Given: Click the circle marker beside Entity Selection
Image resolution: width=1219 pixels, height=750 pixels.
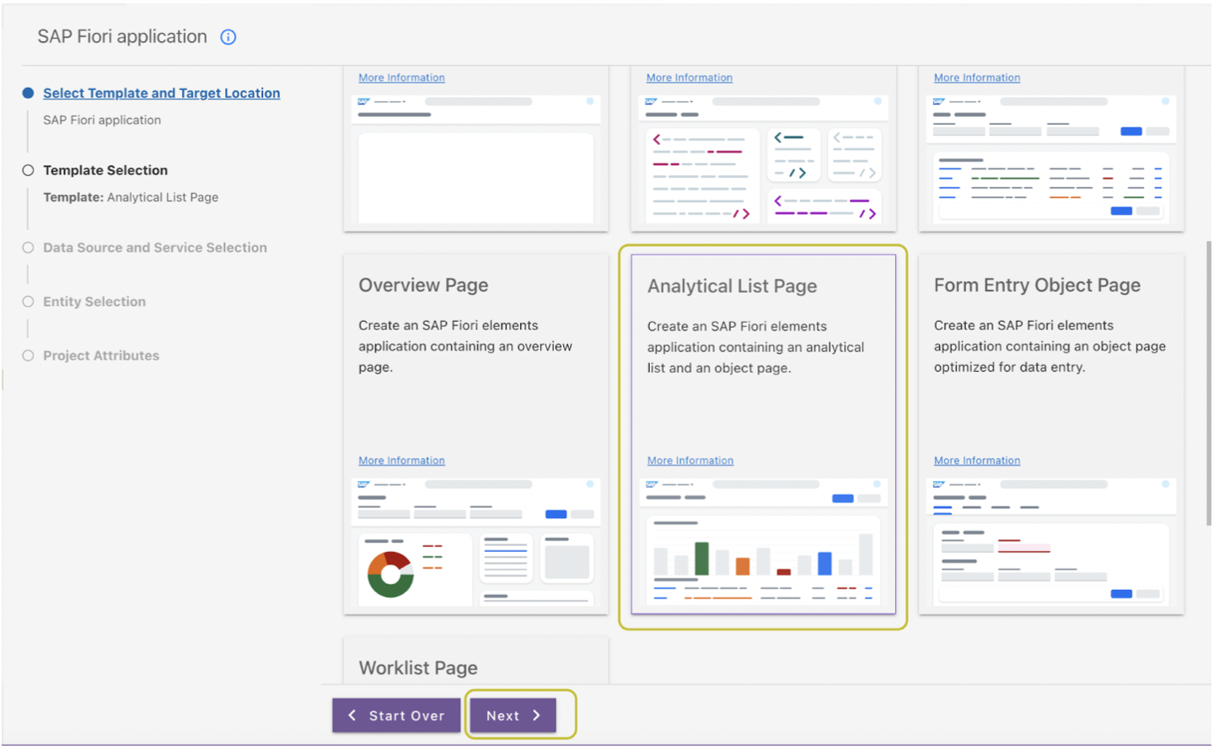Looking at the screenshot, I should click(x=28, y=302).
